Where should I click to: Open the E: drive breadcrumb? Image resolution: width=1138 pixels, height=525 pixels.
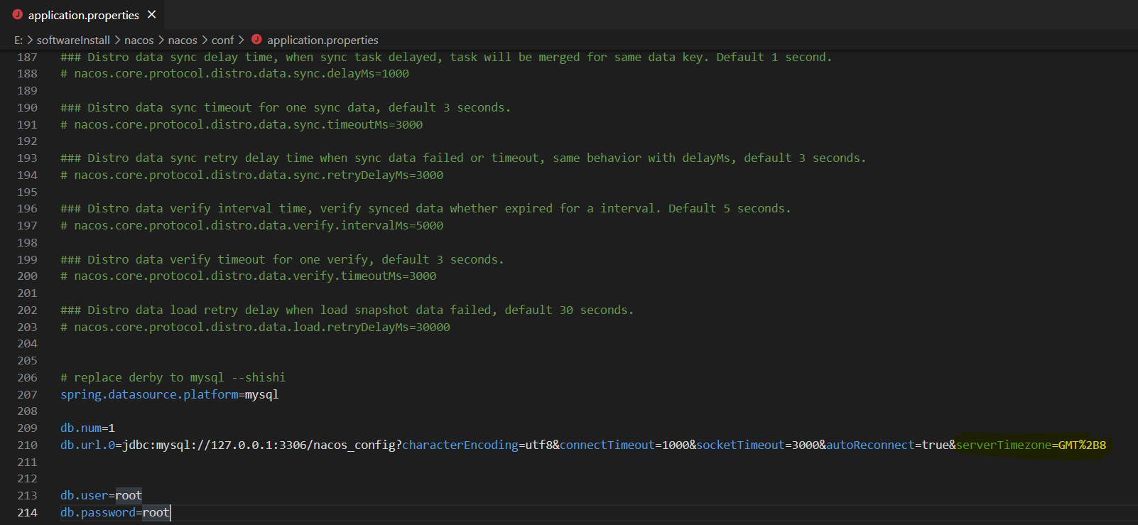tap(18, 40)
